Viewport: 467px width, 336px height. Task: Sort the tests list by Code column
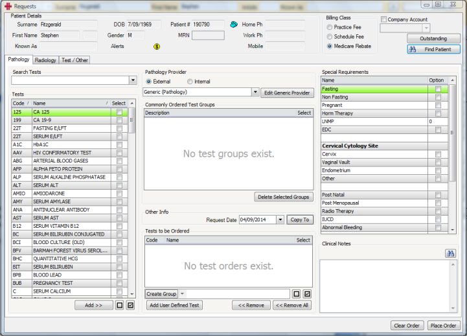tap(21, 104)
